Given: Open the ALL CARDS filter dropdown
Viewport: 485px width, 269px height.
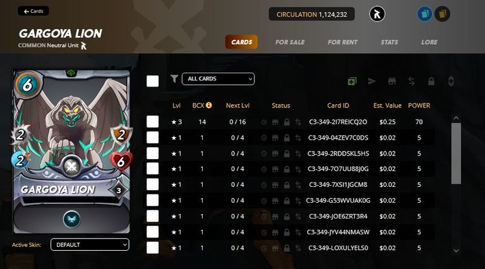Looking at the screenshot, I should [219, 79].
